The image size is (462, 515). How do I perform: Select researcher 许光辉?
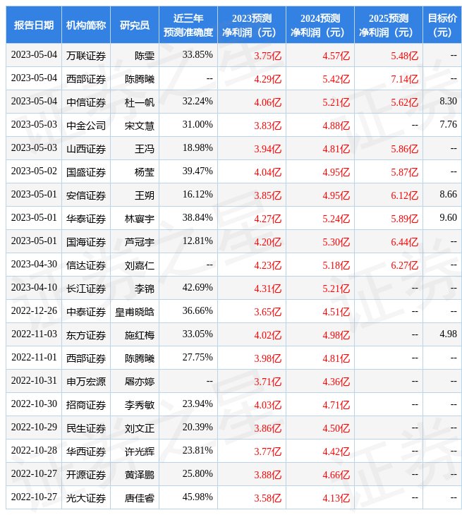pos(140,452)
